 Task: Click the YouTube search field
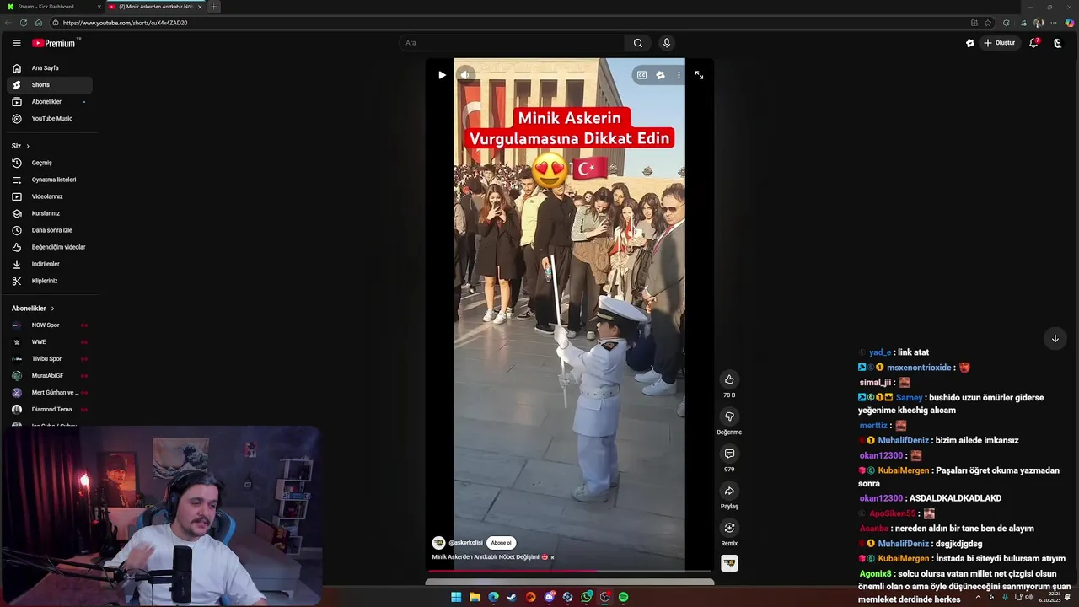(512, 43)
